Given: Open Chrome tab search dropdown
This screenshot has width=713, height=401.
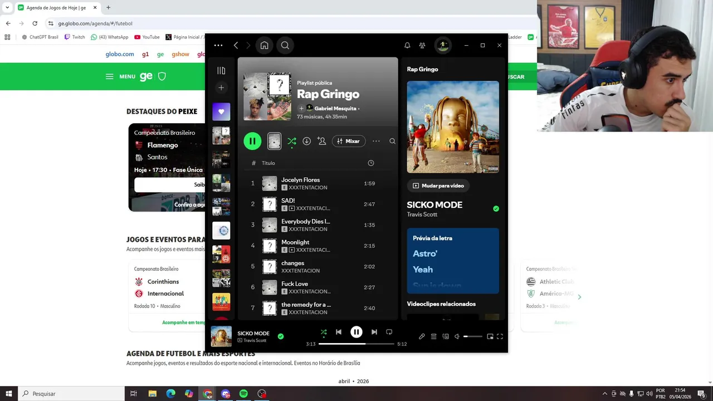Looking at the screenshot, I should (7, 7).
